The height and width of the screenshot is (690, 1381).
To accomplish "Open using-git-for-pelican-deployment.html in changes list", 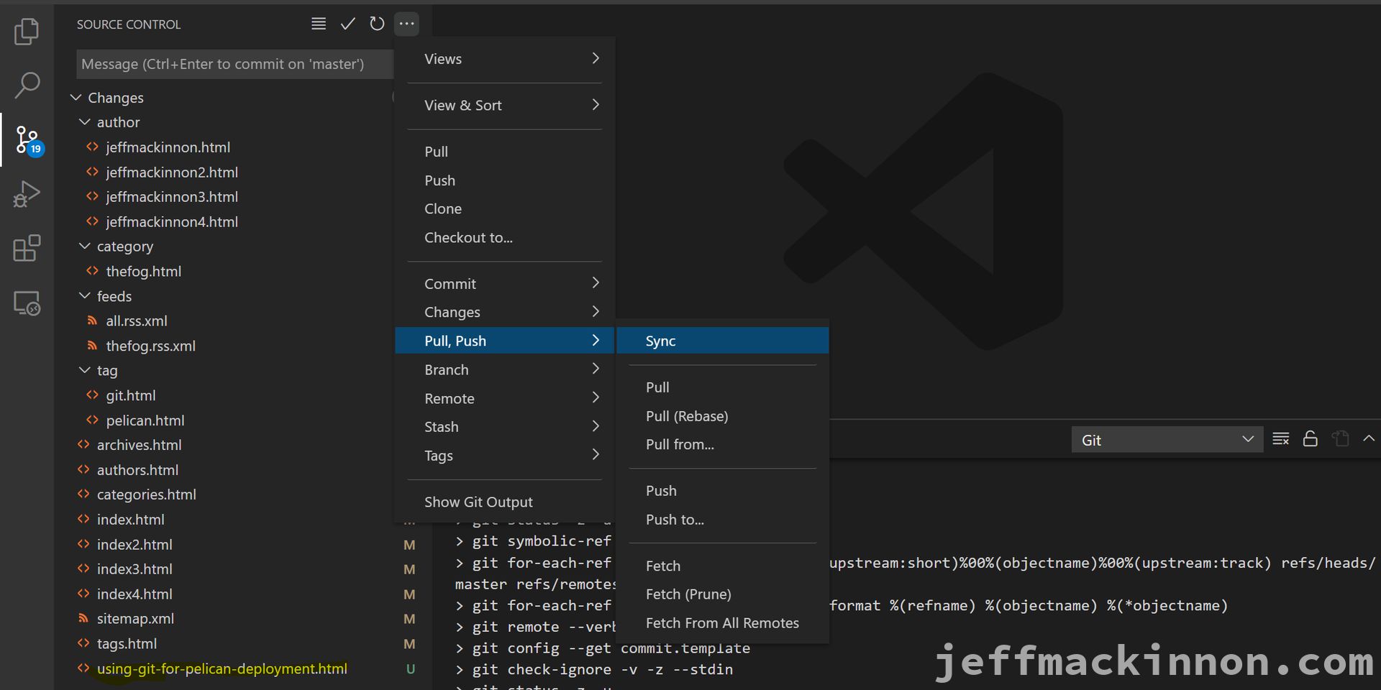I will coord(222,668).
